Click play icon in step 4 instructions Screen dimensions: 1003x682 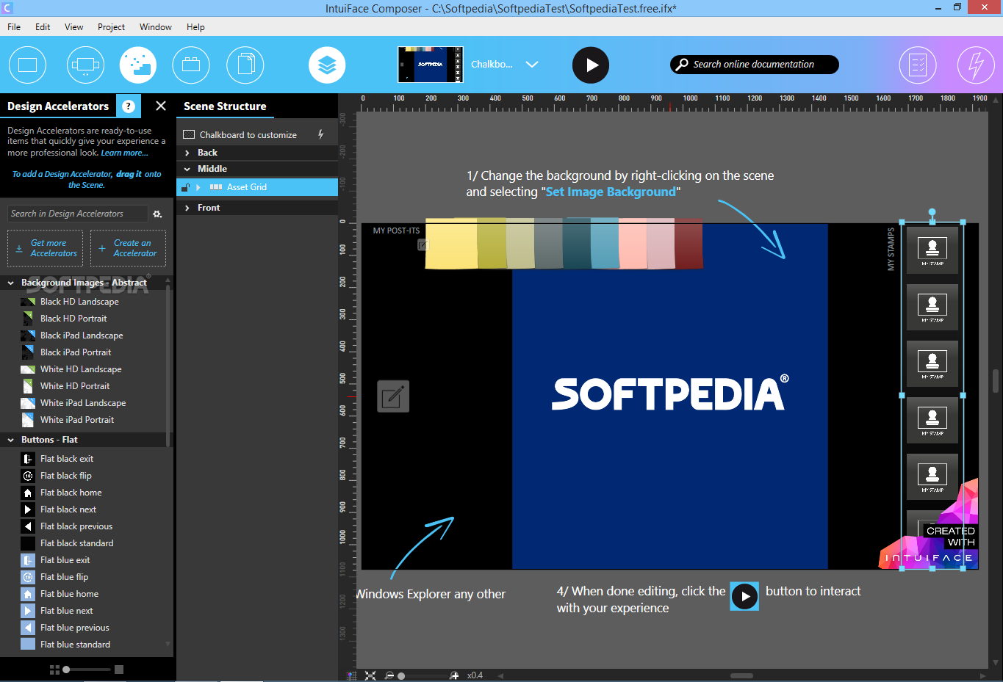point(744,596)
